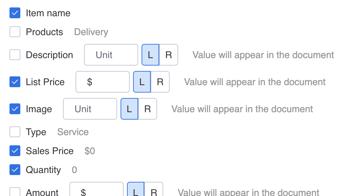Uncheck the Quantity checkbox

[15, 170]
